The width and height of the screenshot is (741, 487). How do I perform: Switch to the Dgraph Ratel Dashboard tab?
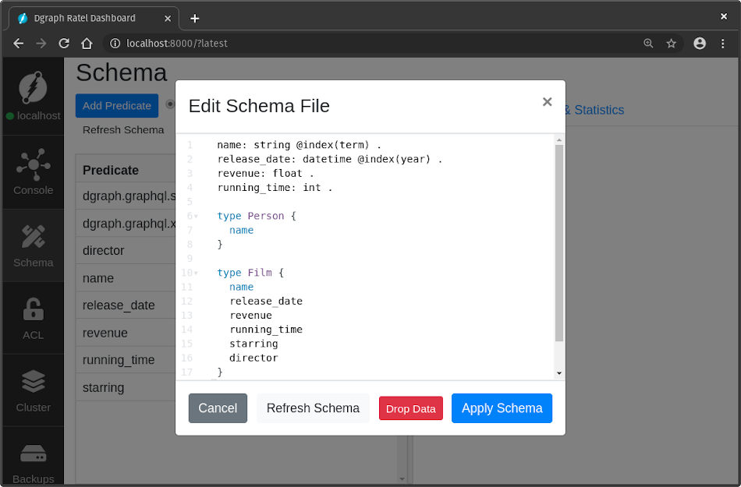(86, 17)
